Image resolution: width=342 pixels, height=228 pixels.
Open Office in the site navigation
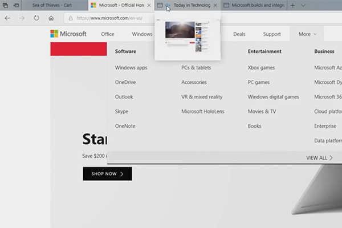click(108, 34)
